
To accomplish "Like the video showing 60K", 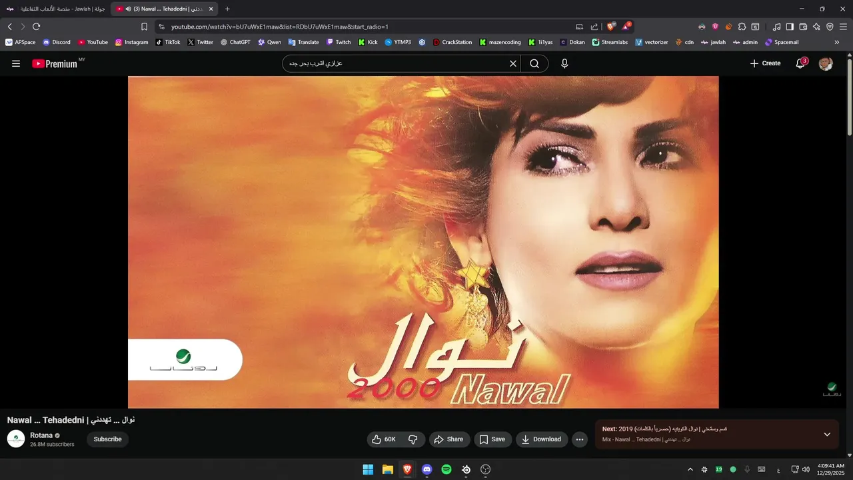I will coord(384,439).
